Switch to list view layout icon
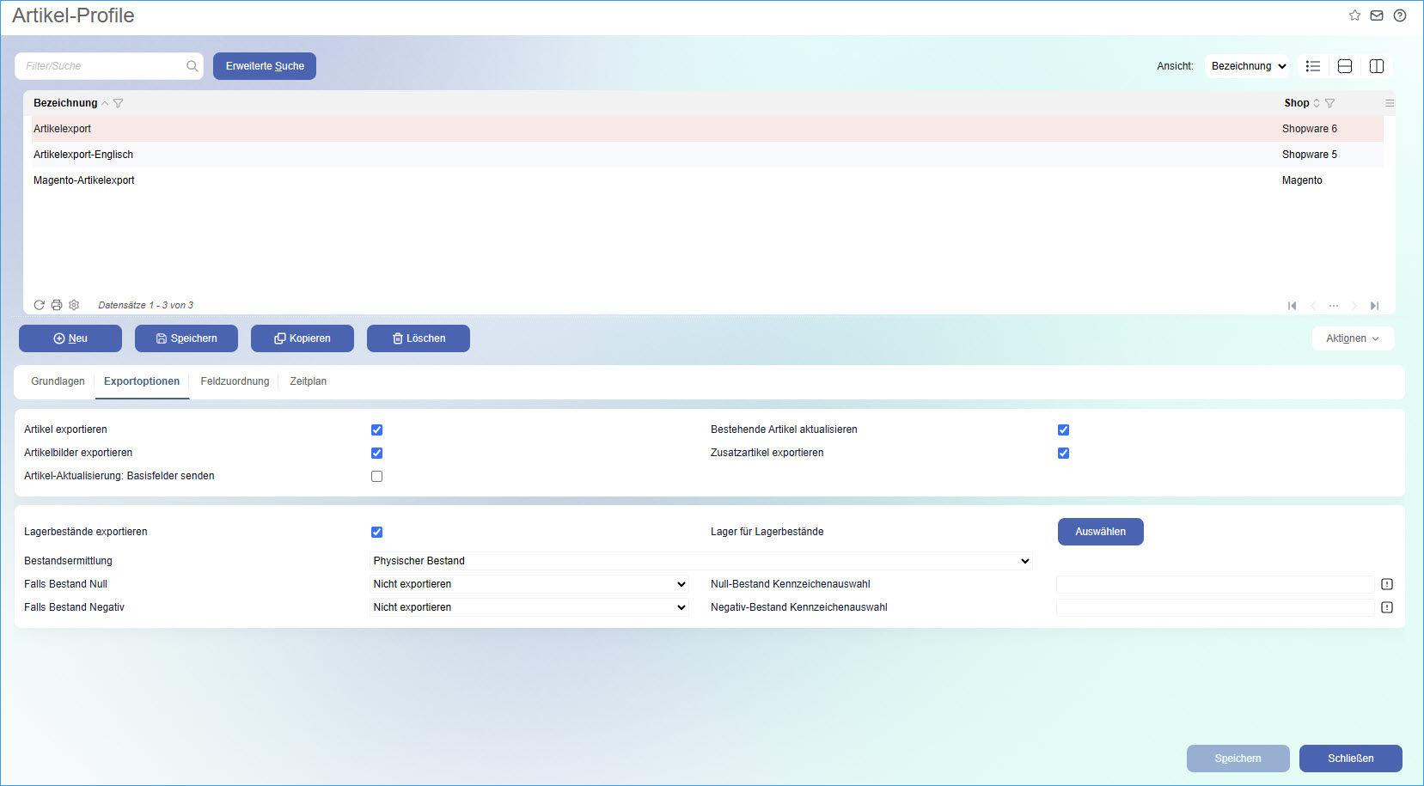 pos(1313,66)
